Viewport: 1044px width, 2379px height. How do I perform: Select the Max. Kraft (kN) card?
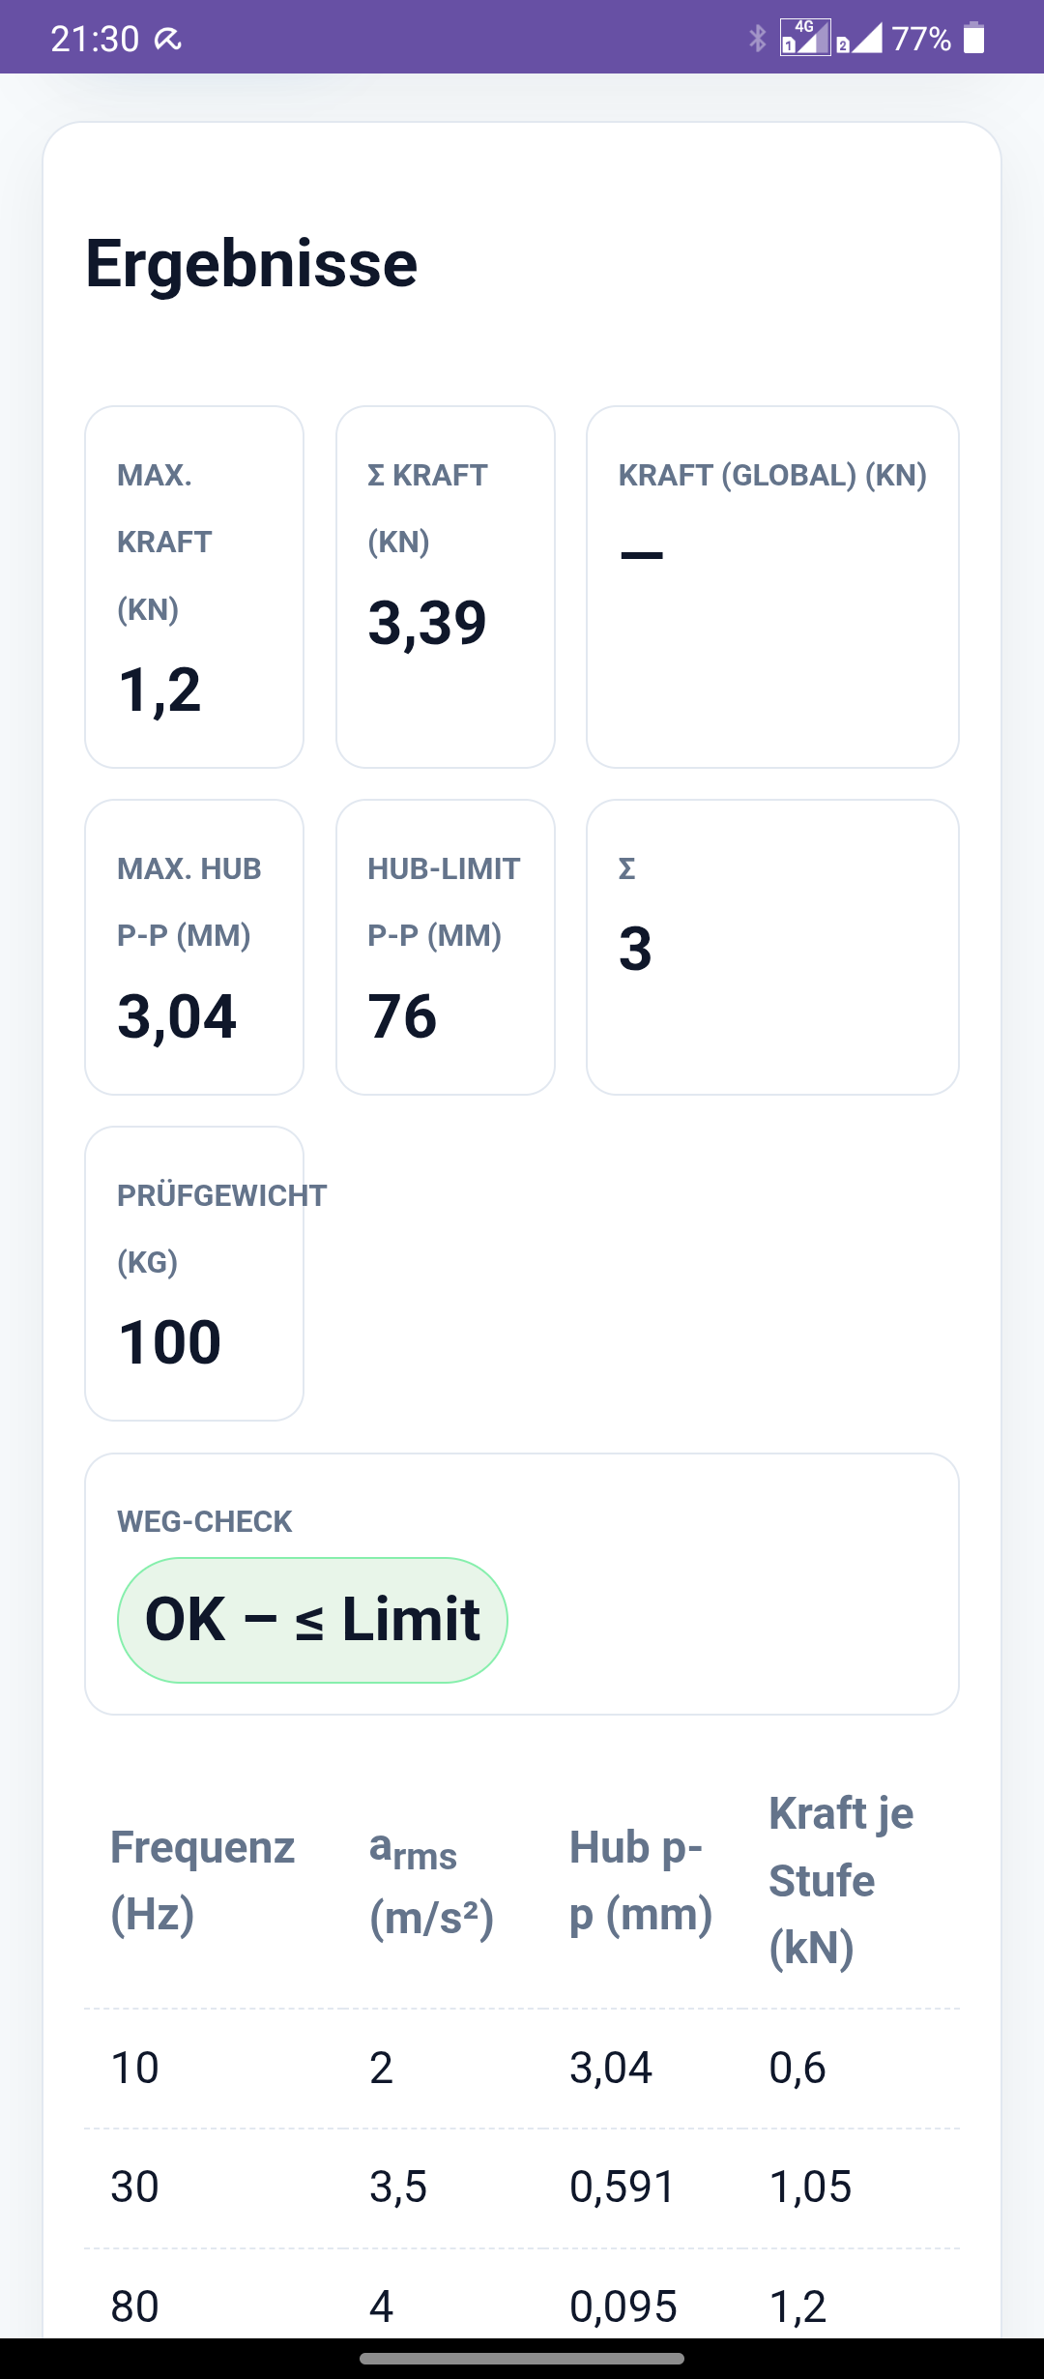pos(194,587)
